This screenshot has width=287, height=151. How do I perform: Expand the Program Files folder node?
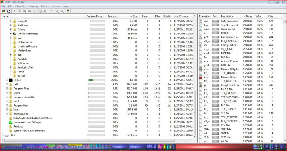(7, 89)
